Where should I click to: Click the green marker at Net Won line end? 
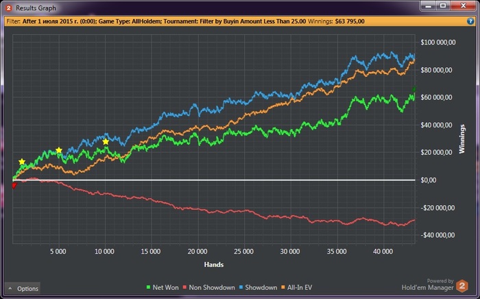tap(414, 89)
